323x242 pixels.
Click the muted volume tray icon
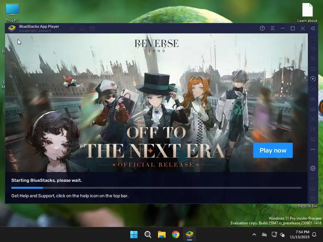[282, 234]
